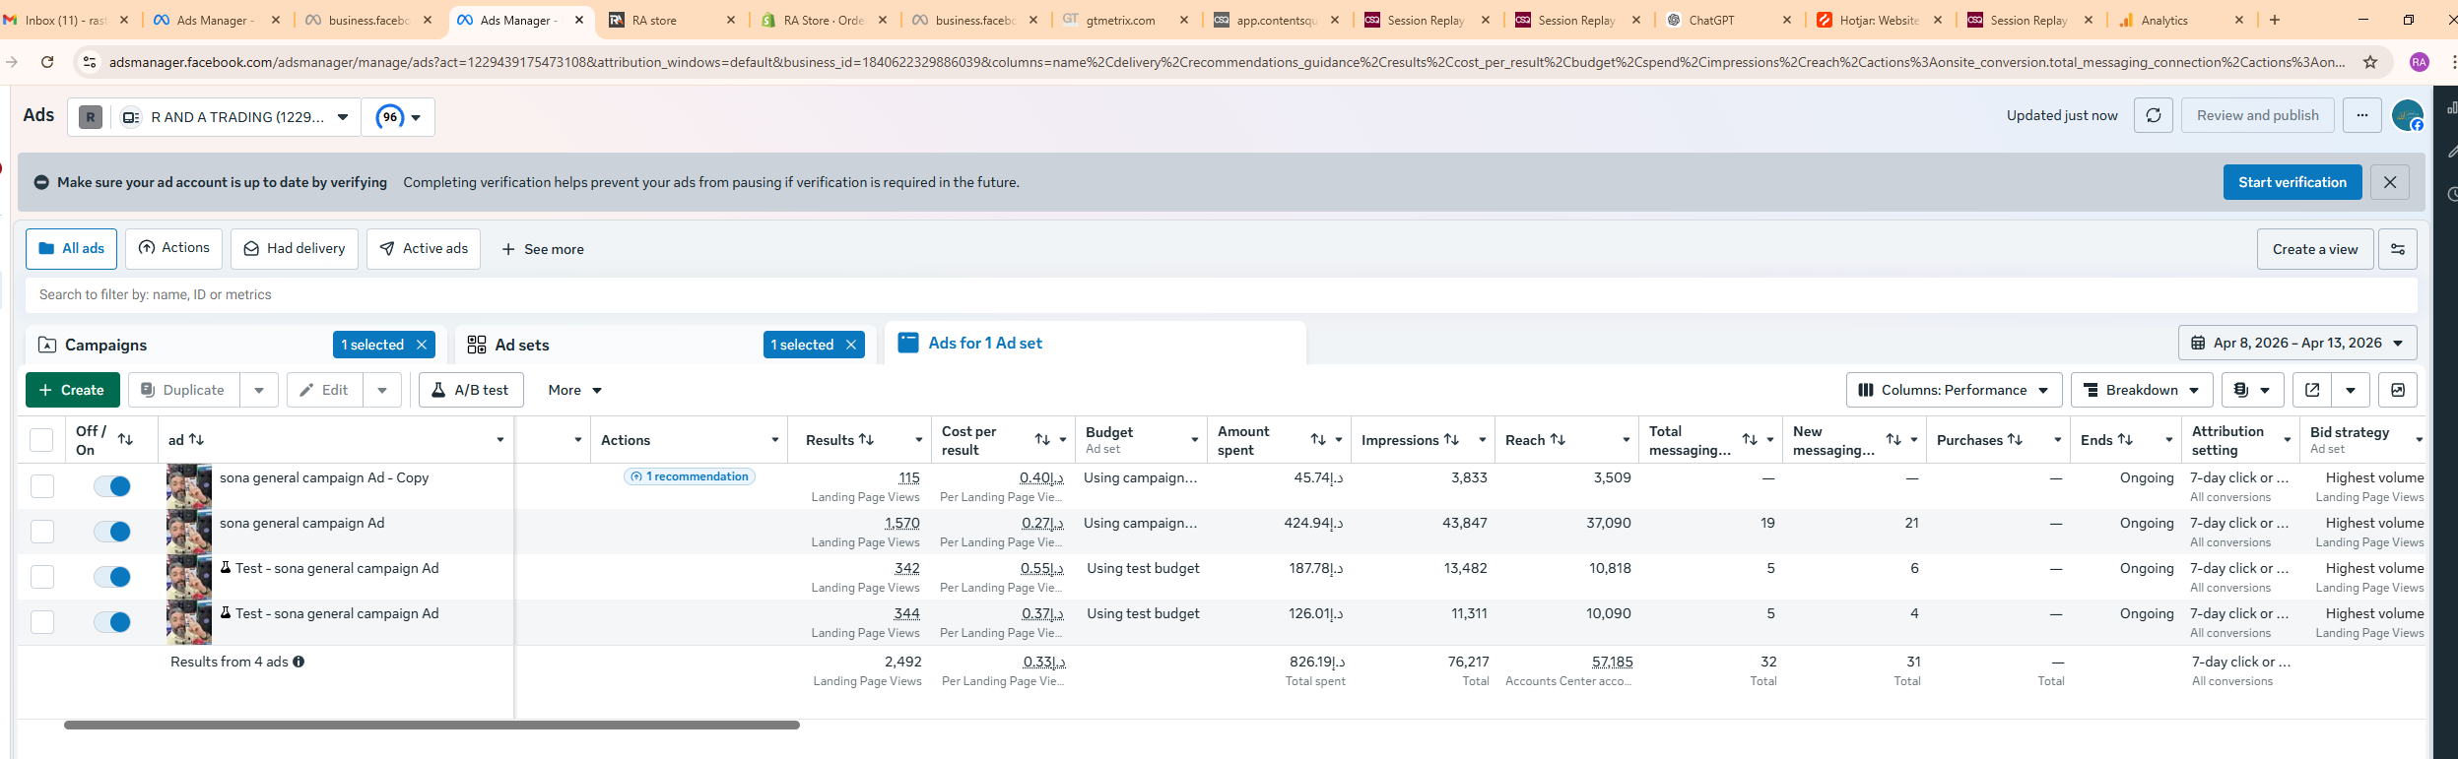Select the Active ads view tab
Image resolution: width=2458 pixels, height=759 pixels.
(424, 249)
